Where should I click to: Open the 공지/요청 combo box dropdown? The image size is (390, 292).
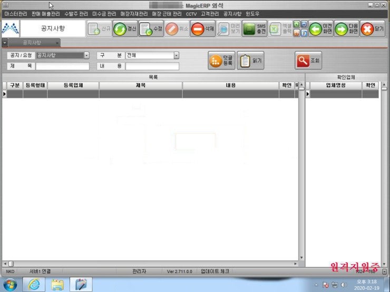click(x=86, y=55)
